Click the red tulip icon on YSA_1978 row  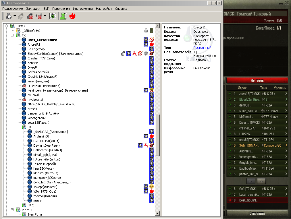(x=152, y=191)
